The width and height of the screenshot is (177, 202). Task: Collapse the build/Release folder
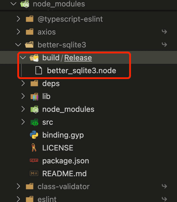point(23,58)
